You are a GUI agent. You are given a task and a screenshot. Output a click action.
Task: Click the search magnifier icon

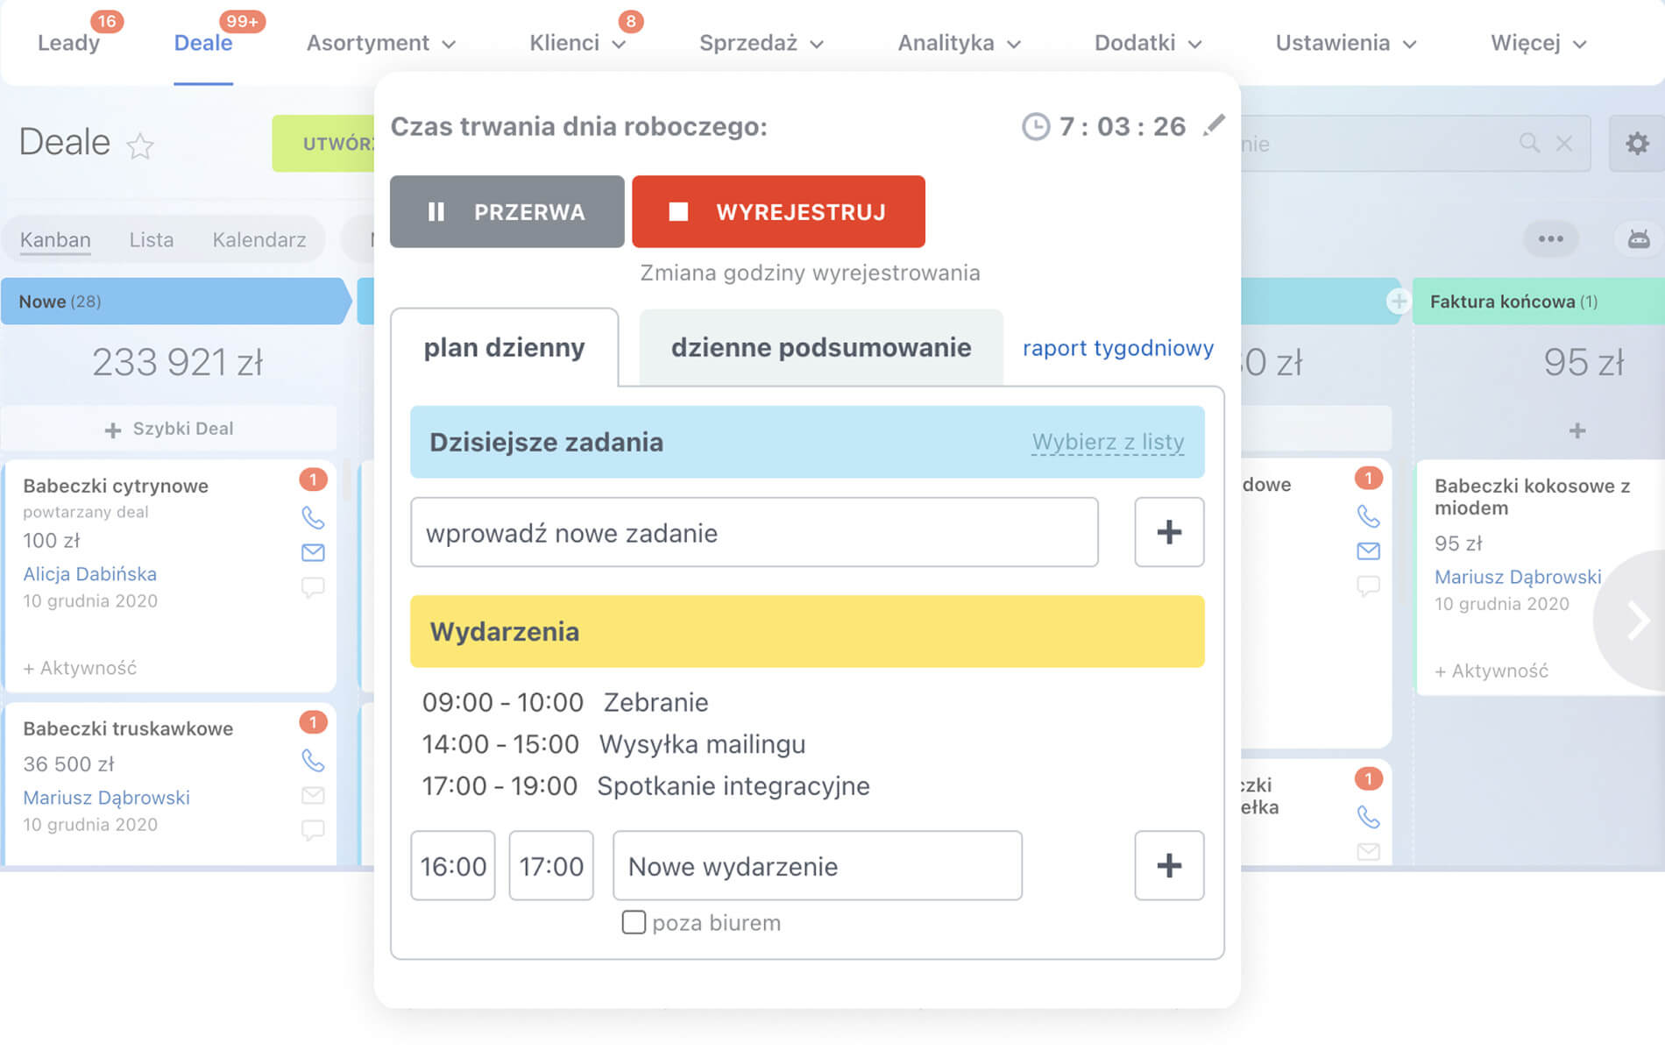click(x=1529, y=143)
